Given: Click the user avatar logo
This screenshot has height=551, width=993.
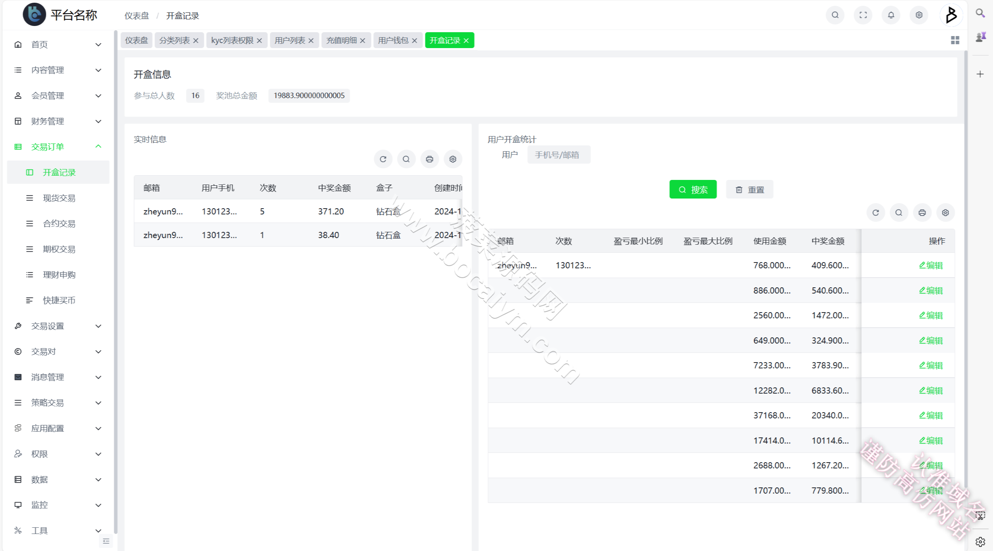Looking at the screenshot, I should [951, 15].
